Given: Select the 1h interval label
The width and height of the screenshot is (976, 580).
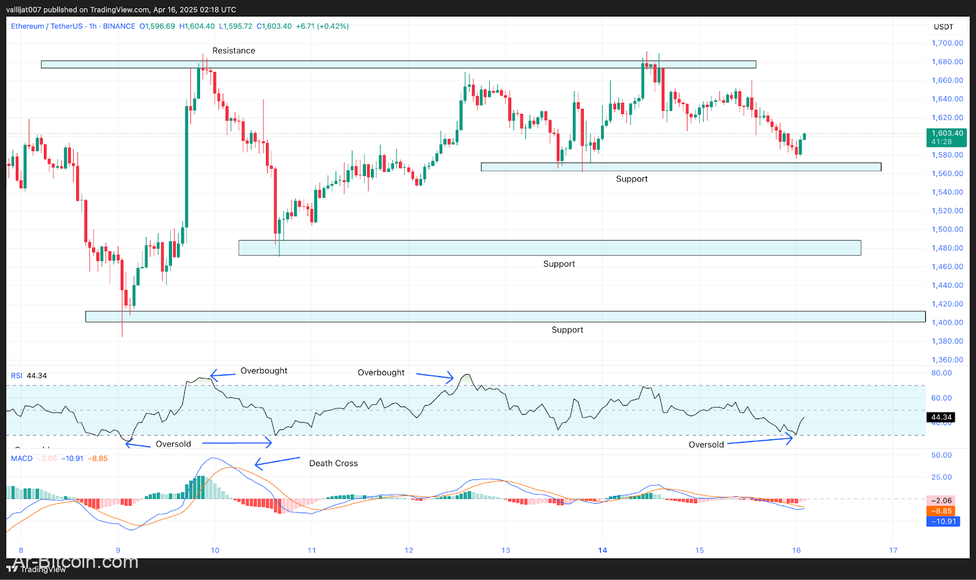Looking at the screenshot, I should pyautogui.click(x=93, y=26).
